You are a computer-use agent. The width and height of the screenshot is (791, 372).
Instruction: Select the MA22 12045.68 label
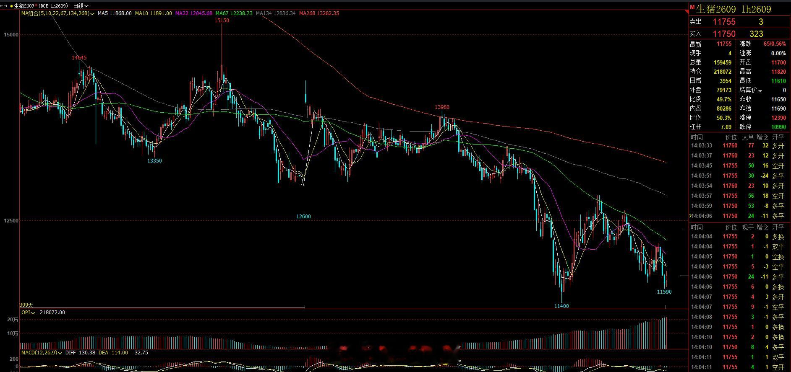click(194, 13)
